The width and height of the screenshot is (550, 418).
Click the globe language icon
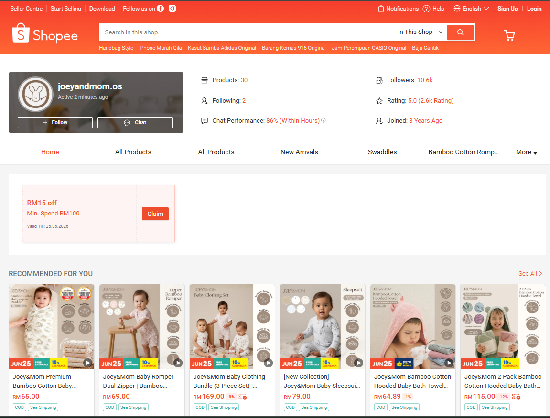457,9
